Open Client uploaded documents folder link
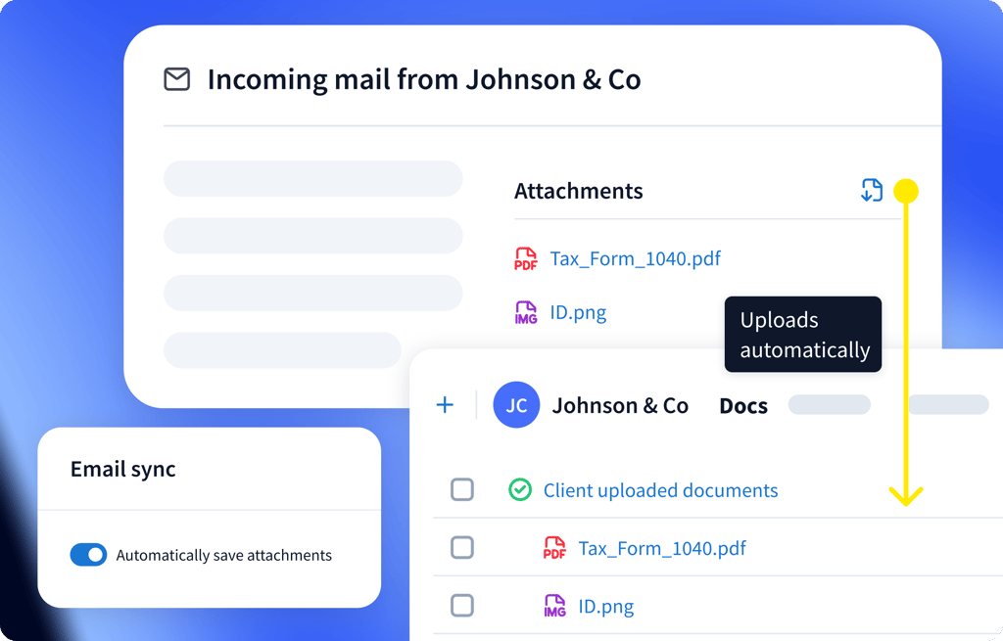Image resolution: width=1003 pixels, height=641 pixels. (660, 490)
